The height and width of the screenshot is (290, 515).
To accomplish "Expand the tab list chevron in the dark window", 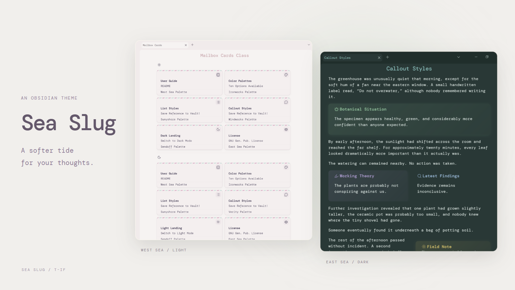I will (459, 57).
